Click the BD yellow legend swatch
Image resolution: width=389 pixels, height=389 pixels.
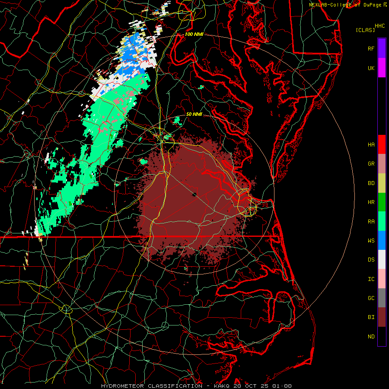point(382,183)
